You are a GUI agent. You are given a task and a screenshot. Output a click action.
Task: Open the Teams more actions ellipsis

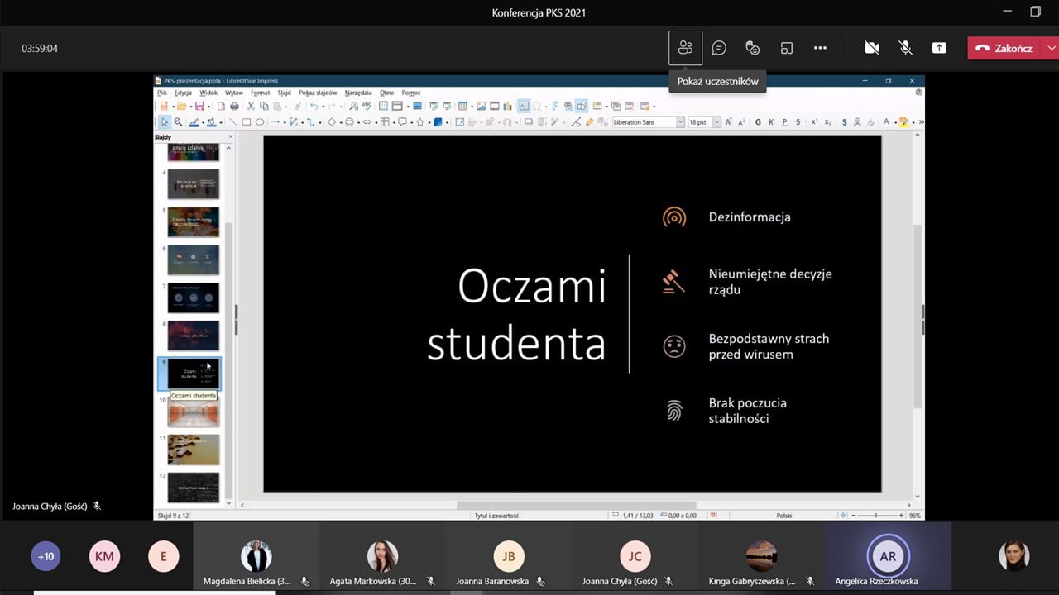click(820, 48)
